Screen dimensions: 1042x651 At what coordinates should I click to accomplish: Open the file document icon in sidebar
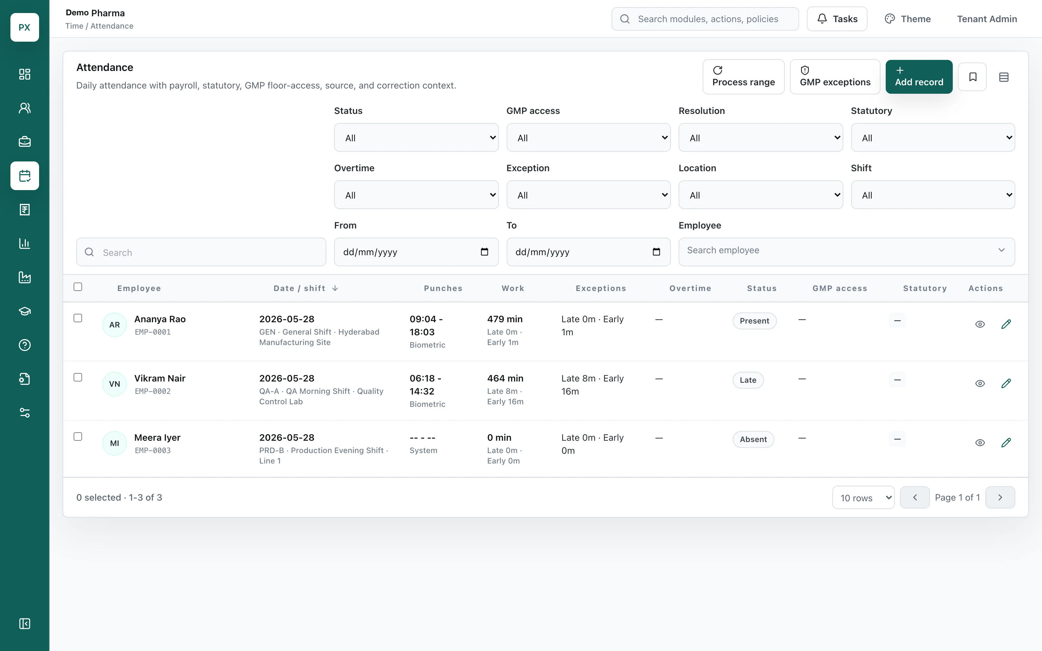click(x=24, y=379)
